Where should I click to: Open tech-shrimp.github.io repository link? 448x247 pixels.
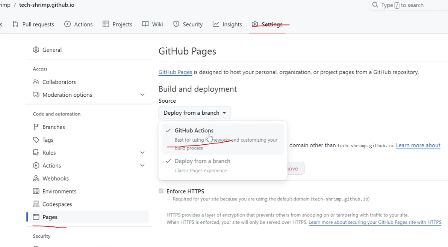click(x=47, y=5)
